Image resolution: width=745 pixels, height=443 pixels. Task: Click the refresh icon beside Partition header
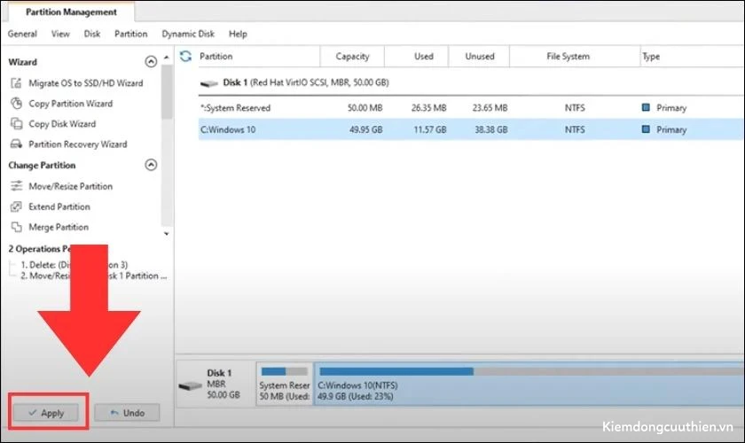(x=185, y=56)
